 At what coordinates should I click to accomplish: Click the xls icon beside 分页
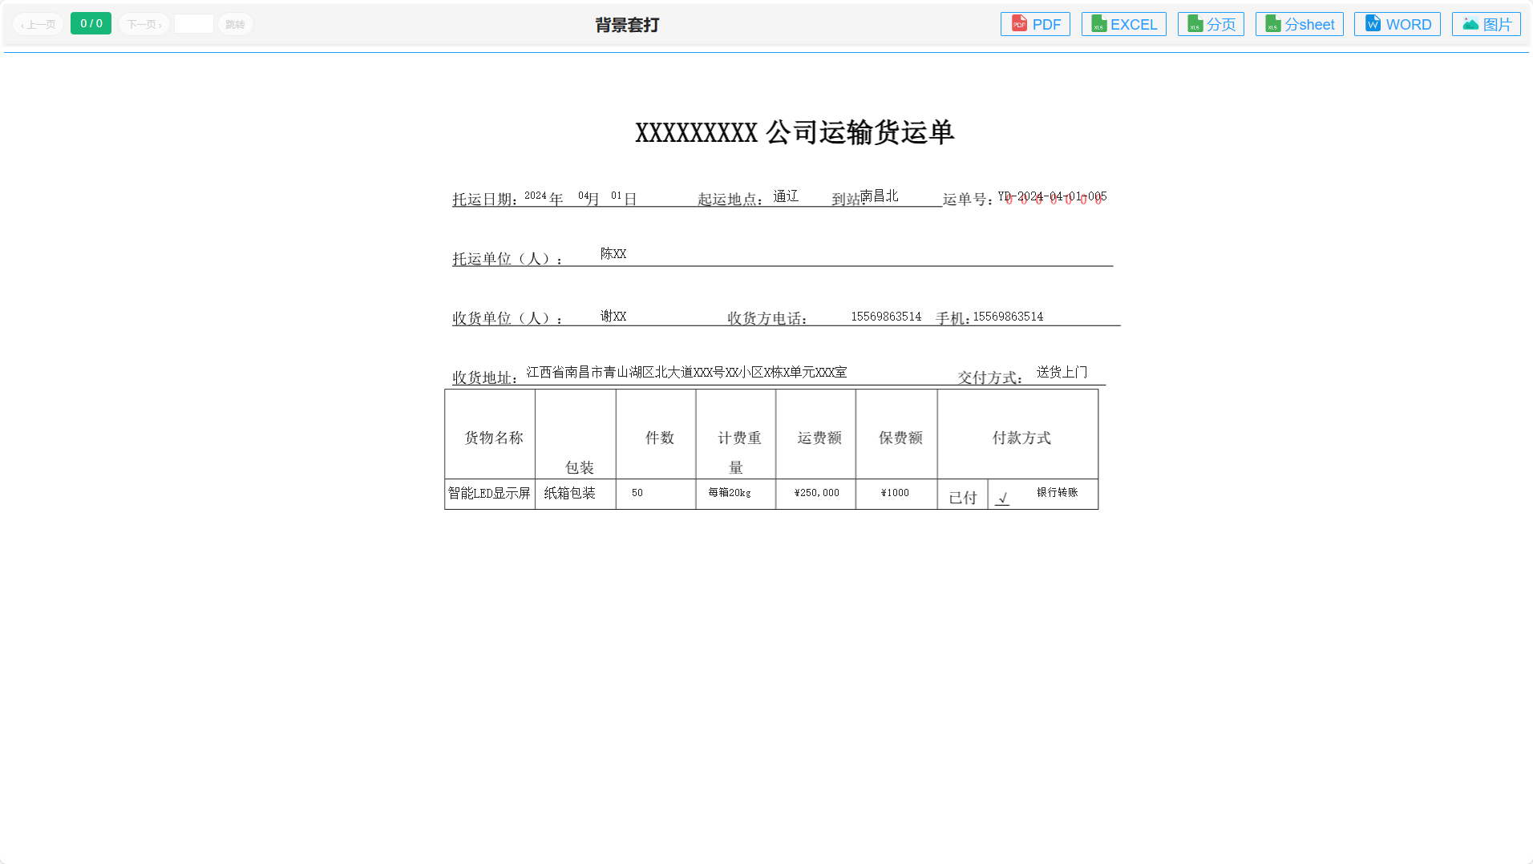1195,24
